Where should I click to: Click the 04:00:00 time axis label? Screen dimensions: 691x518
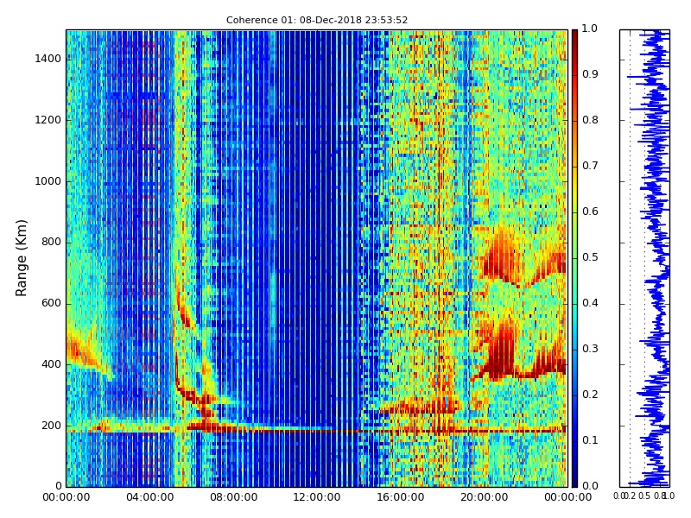(149, 498)
